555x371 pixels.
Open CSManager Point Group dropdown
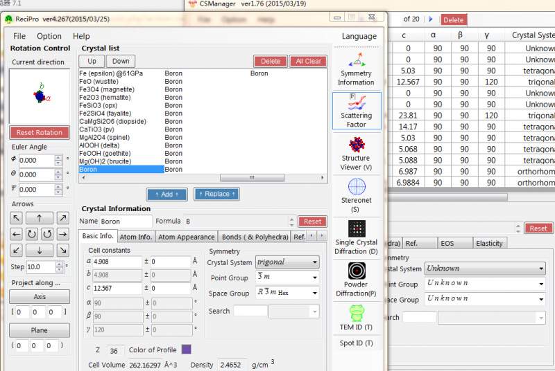pyautogui.click(x=541, y=284)
